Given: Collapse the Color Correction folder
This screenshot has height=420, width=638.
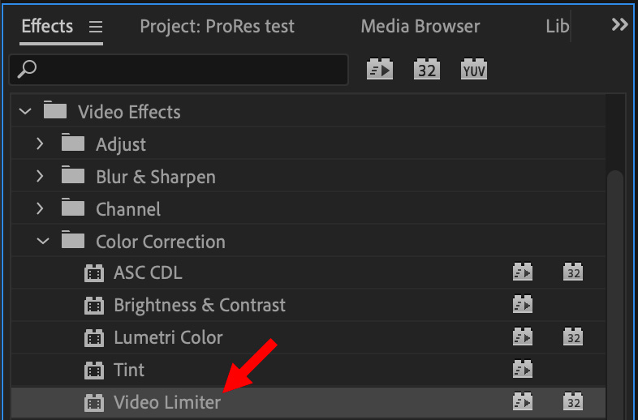Looking at the screenshot, I should [43, 241].
